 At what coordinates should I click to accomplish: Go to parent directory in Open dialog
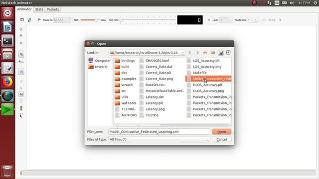(x=205, y=53)
